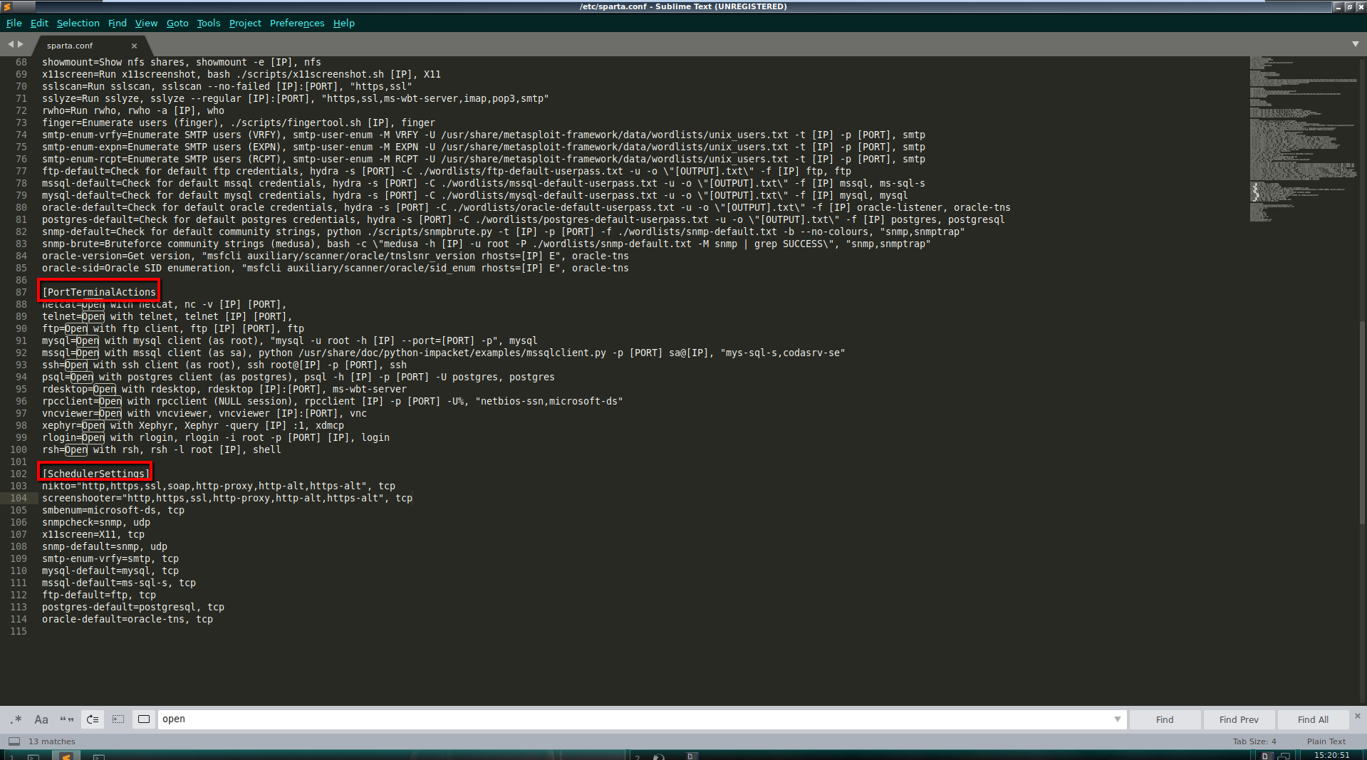Open the find history dropdown arrow
Viewport: 1367px width, 760px height.
coord(1117,719)
